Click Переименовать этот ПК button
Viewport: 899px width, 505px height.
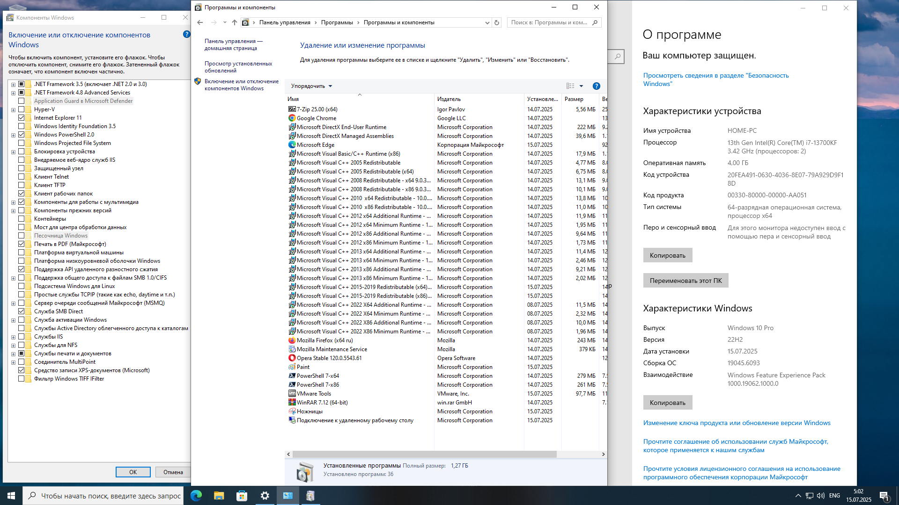coord(685,281)
